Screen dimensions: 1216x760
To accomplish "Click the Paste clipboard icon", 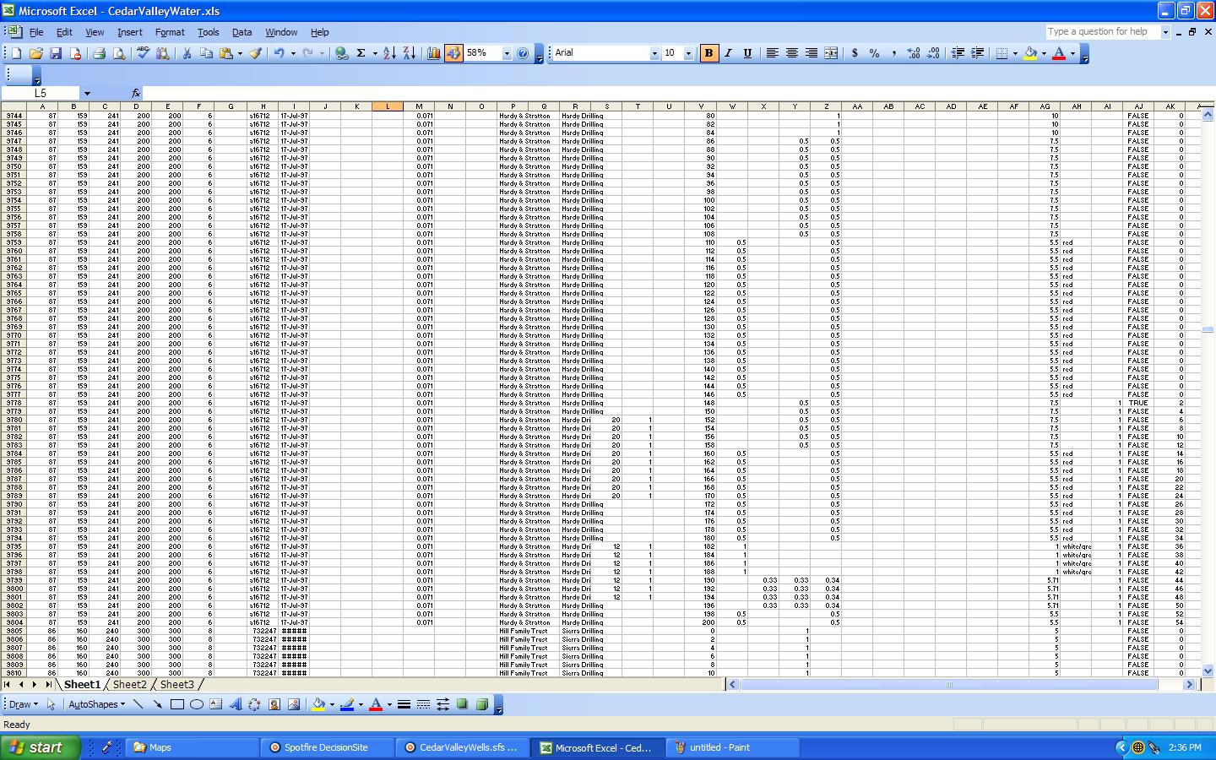I will tap(225, 53).
